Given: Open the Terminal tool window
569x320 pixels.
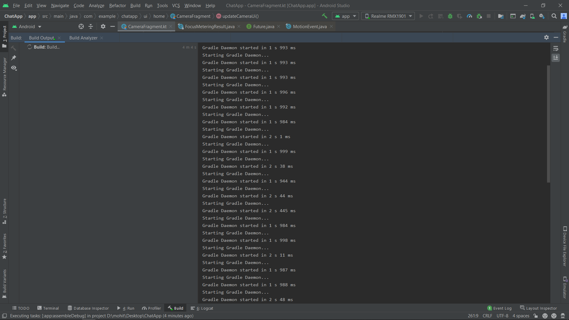Looking at the screenshot, I should (x=48, y=308).
